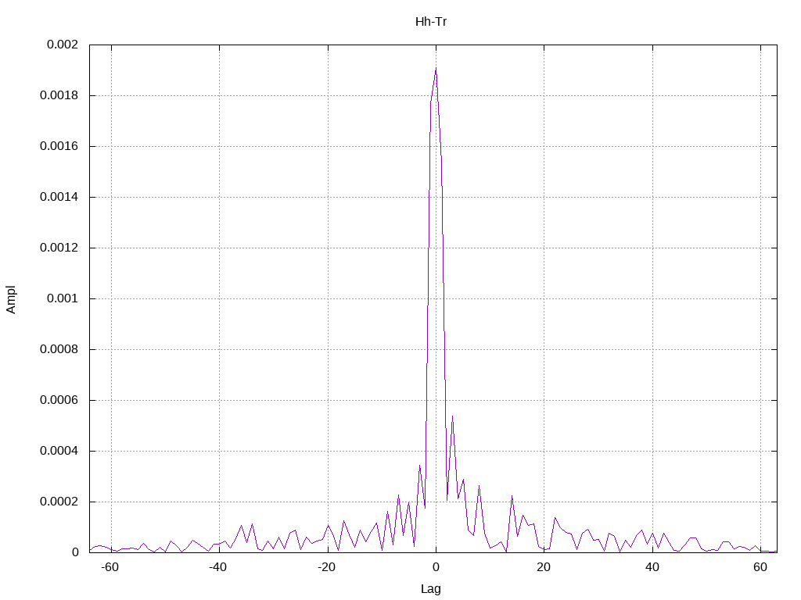The width and height of the screenshot is (801, 600).
Task: Click the y-axis value 0.0006
Action: pyautogui.click(x=59, y=400)
